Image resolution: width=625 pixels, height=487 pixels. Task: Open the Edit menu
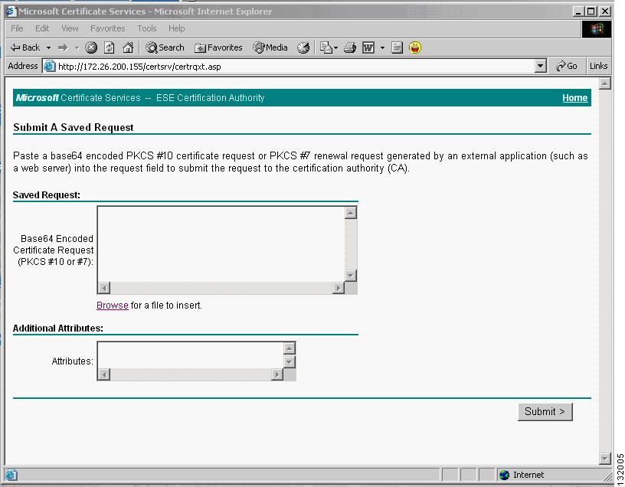(42, 28)
